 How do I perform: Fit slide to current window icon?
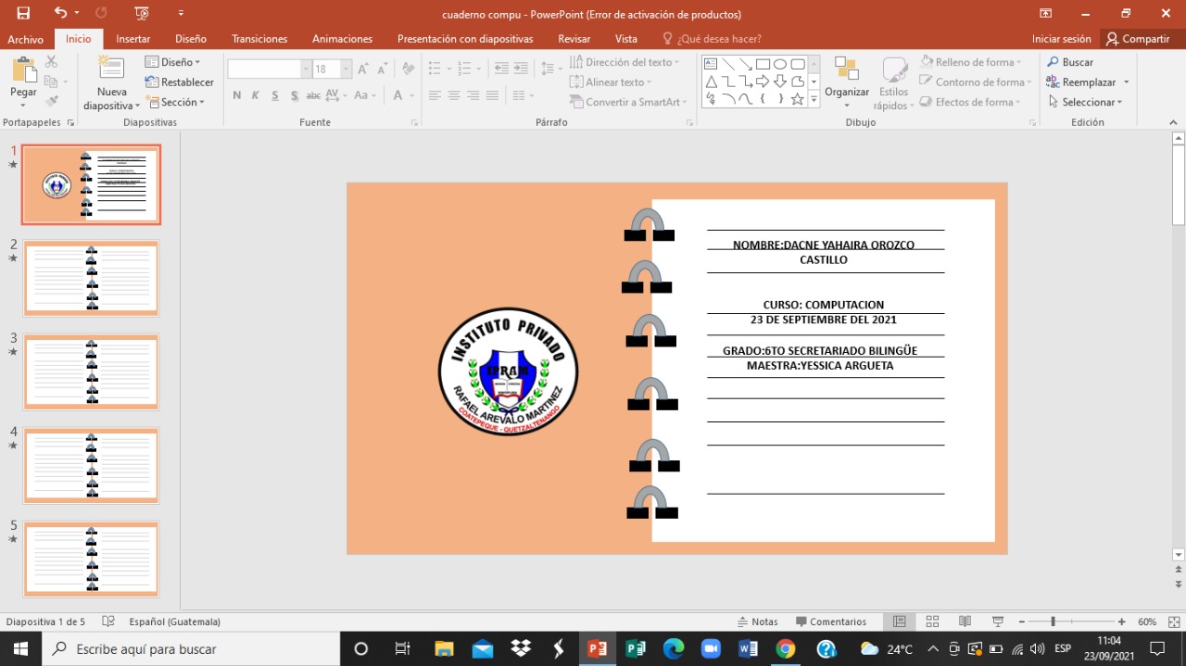click(x=1172, y=622)
